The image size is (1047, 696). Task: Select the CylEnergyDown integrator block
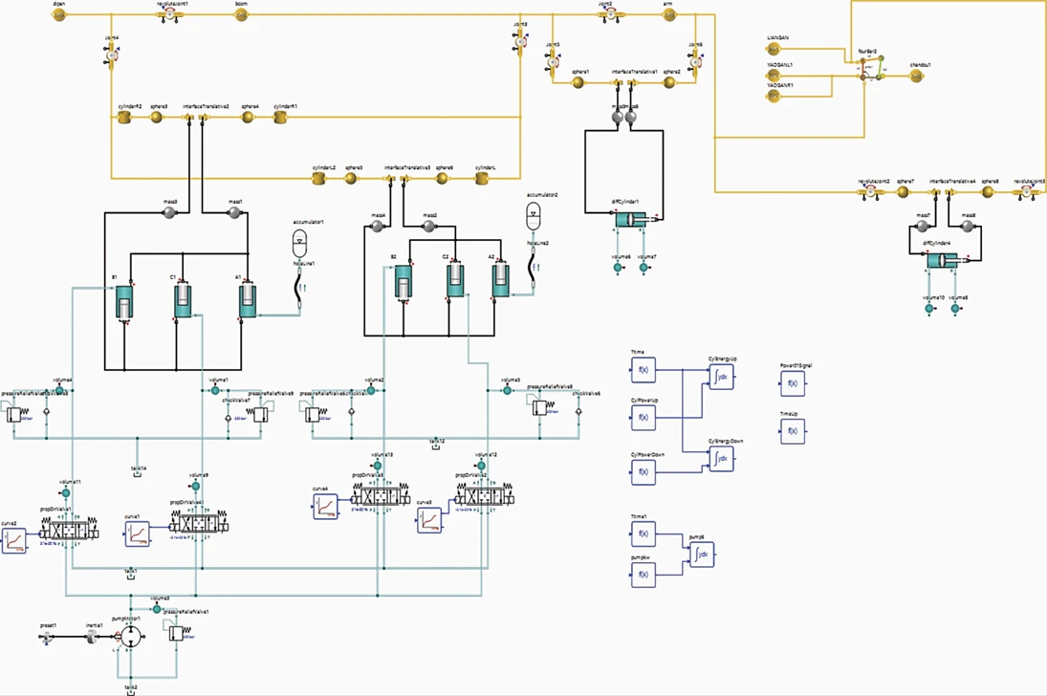pyautogui.click(x=721, y=459)
